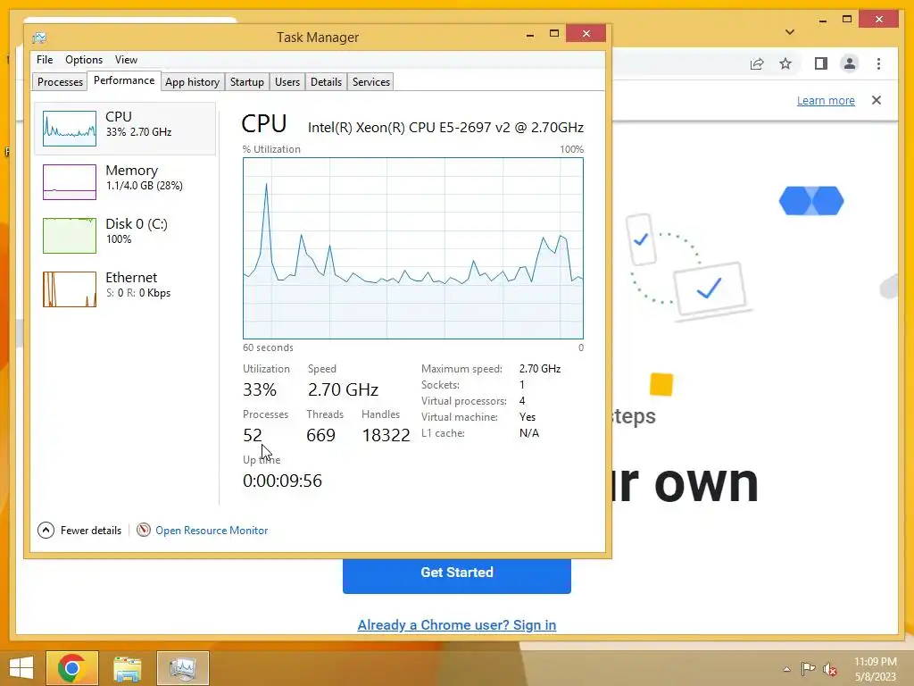
Task: Open Chrome tab search chevron
Action: tap(790, 32)
